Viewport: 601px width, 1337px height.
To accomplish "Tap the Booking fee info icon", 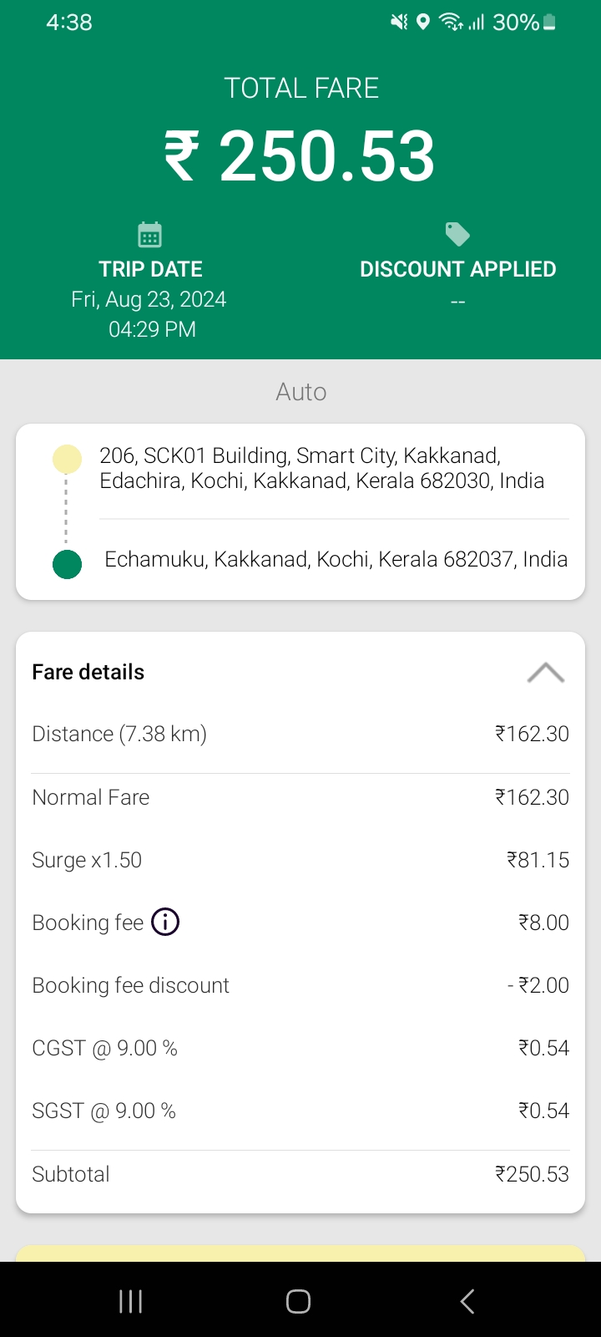I will [165, 923].
